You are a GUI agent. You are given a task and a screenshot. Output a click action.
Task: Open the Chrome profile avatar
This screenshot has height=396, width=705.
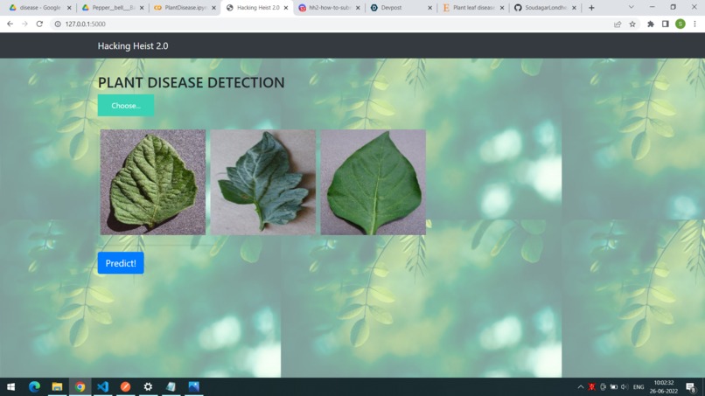pos(681,24)
